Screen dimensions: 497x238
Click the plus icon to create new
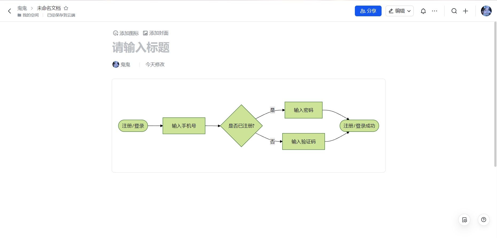pyautogui.click(x=465, y=11)
